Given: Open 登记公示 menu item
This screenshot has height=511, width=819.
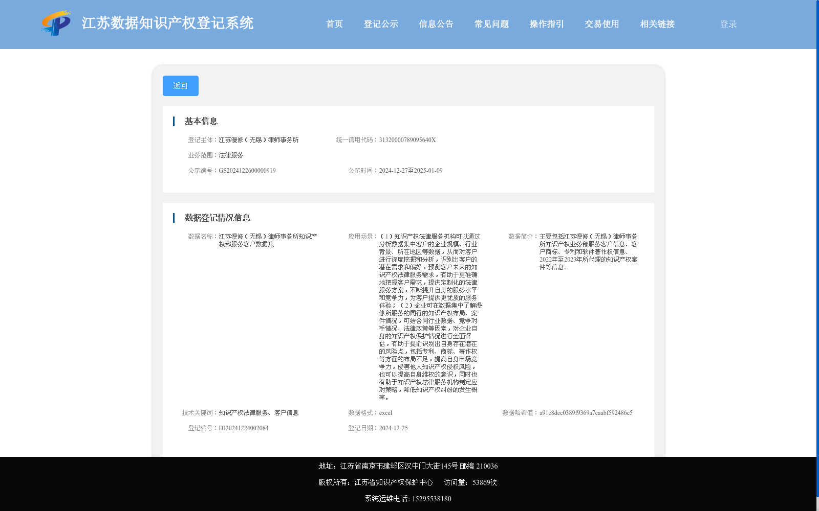Looking at the screenshot, I should pyautogui.click(x=381, y=24).
